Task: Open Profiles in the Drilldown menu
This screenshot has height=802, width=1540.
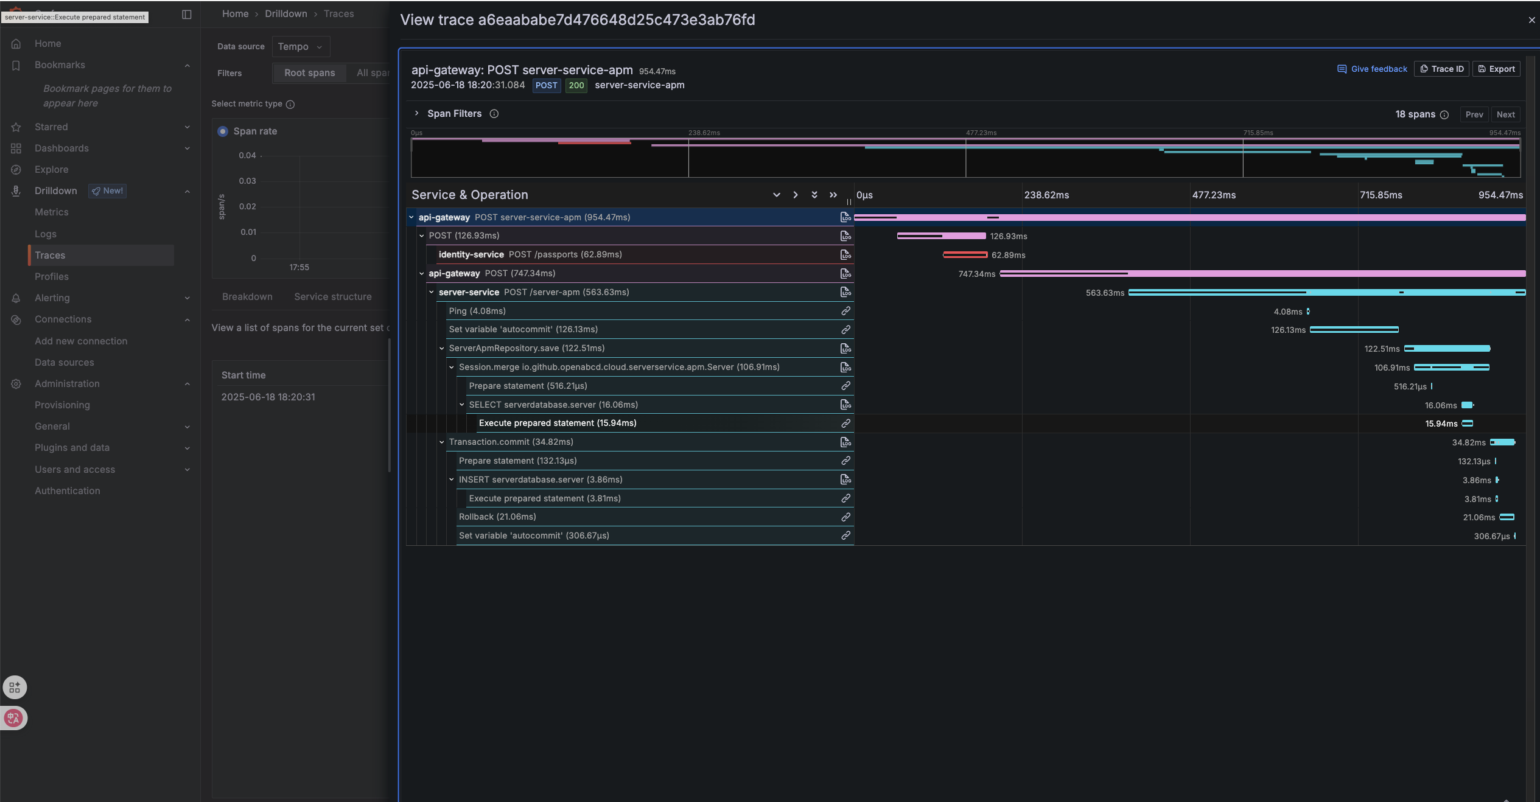Action: (51, 276)
